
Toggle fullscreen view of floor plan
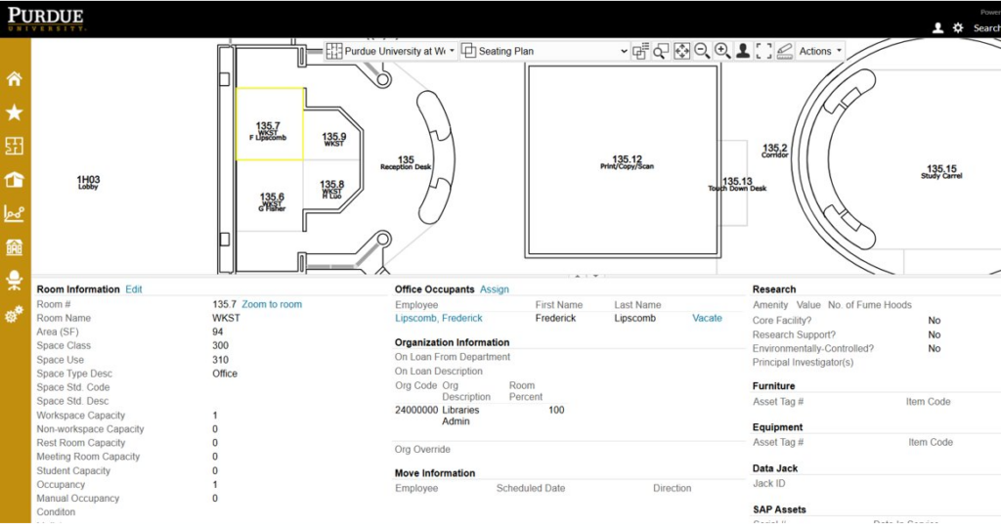pos(763,51)
